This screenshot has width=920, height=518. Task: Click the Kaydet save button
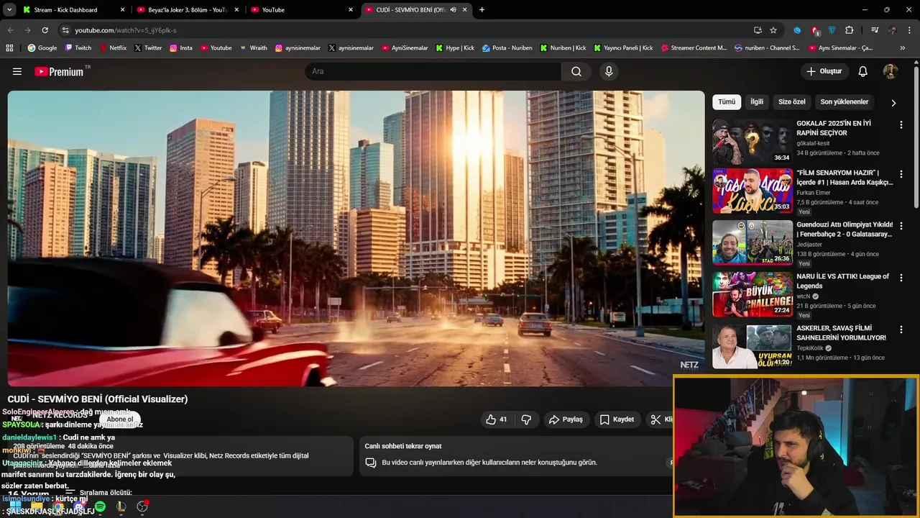(617, 419)
